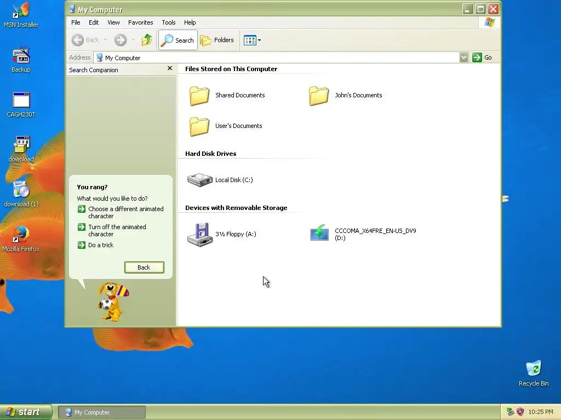561x420 pixels.
Task: Click the Files Stored on This Computer header
Action: click(x=231, y=69)
